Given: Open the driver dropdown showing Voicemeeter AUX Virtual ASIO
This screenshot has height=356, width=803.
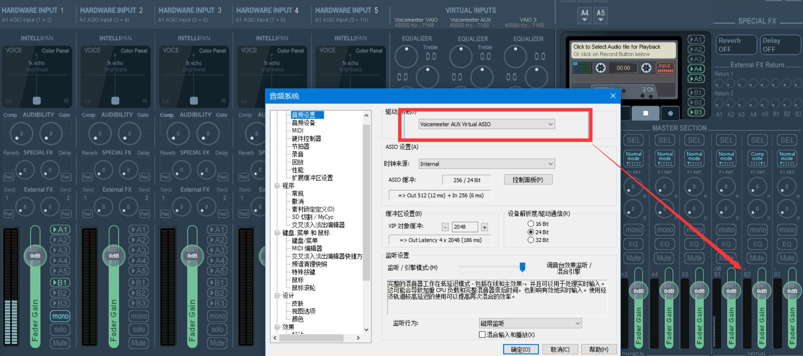Looking at the screenshot, I should click(487, 124).
